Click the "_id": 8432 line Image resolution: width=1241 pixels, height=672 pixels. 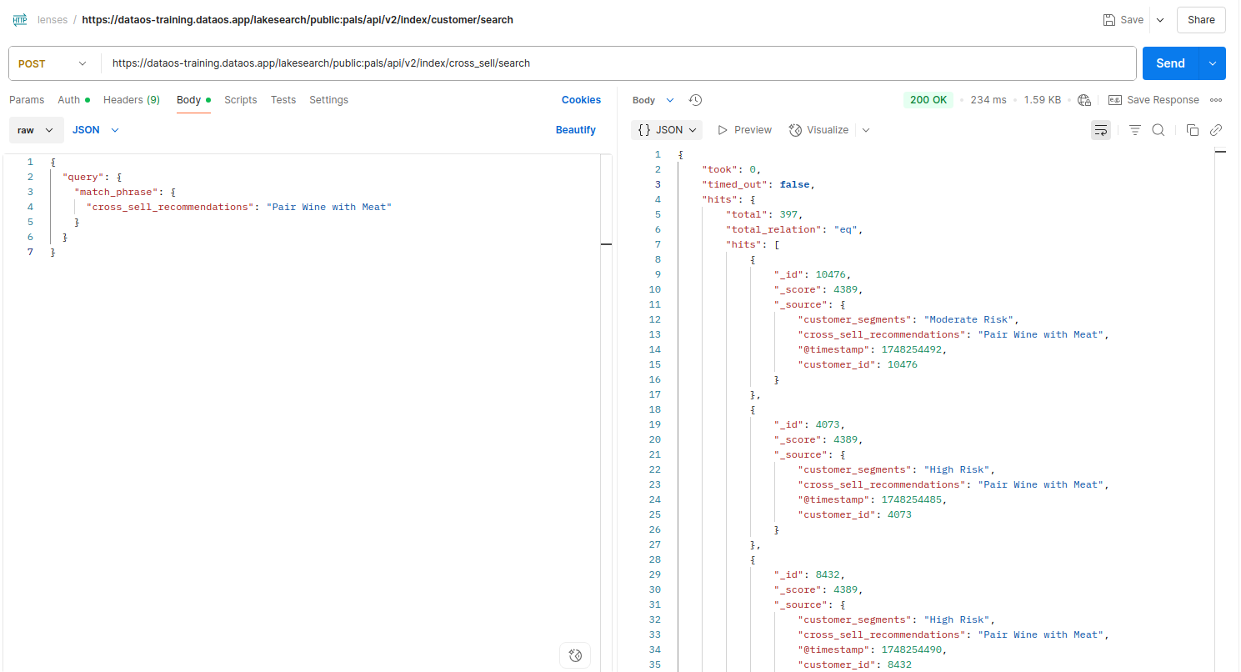(x=810, y=574)
